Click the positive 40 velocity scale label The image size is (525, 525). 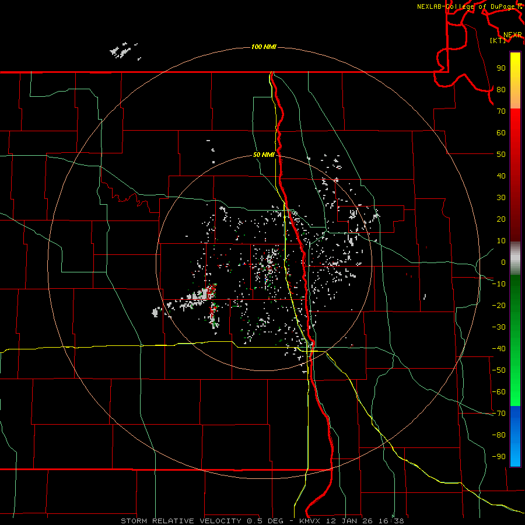click(501, 176)
